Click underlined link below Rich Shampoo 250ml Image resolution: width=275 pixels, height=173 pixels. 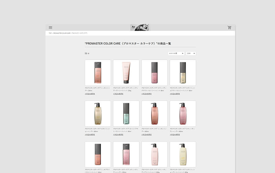pos(90,94)
